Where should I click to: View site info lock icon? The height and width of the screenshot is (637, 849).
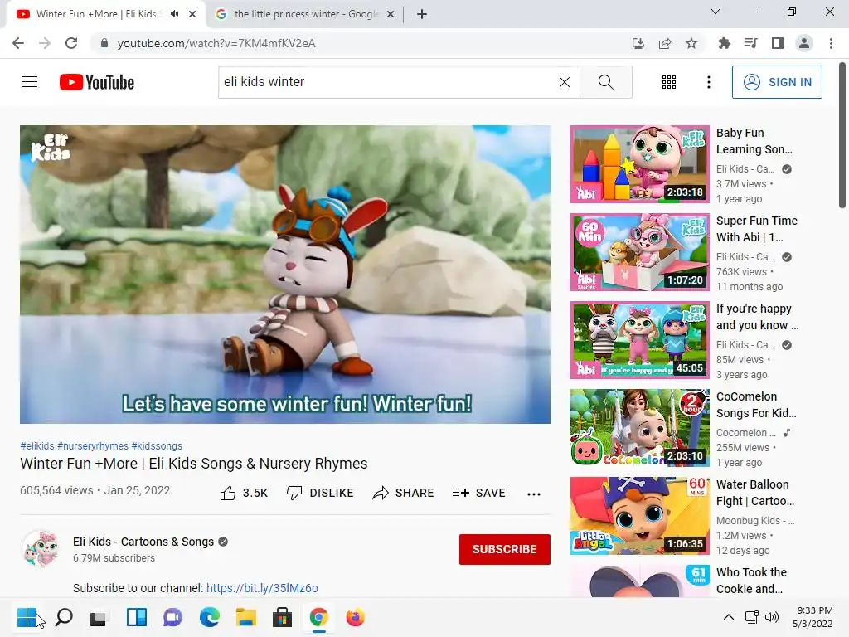click(104, 43)
